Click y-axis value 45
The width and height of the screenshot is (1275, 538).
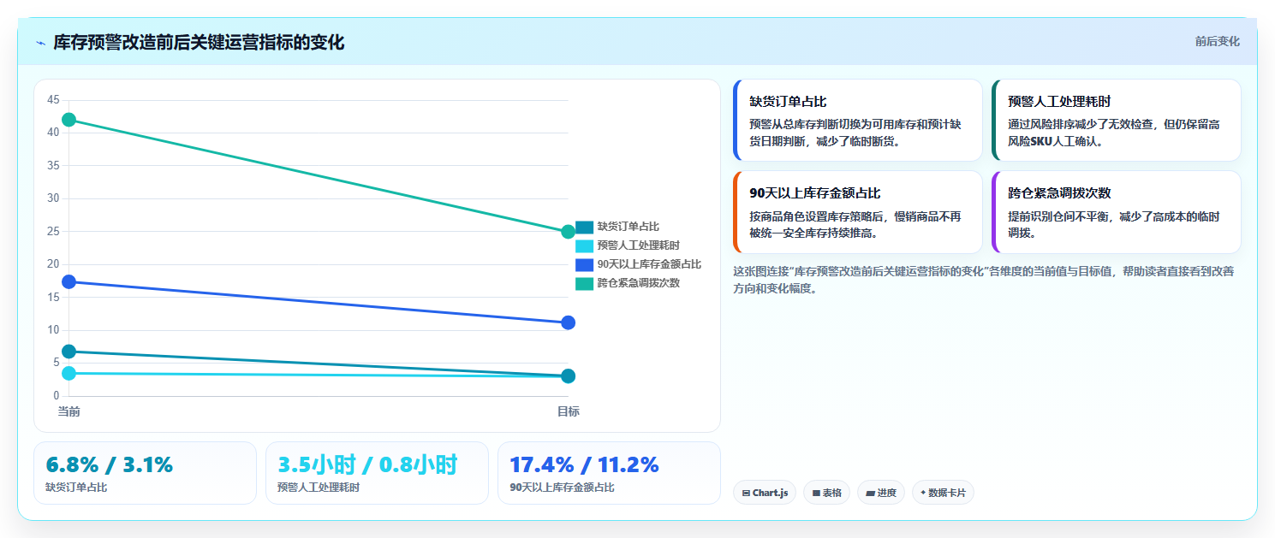[53, 100]
